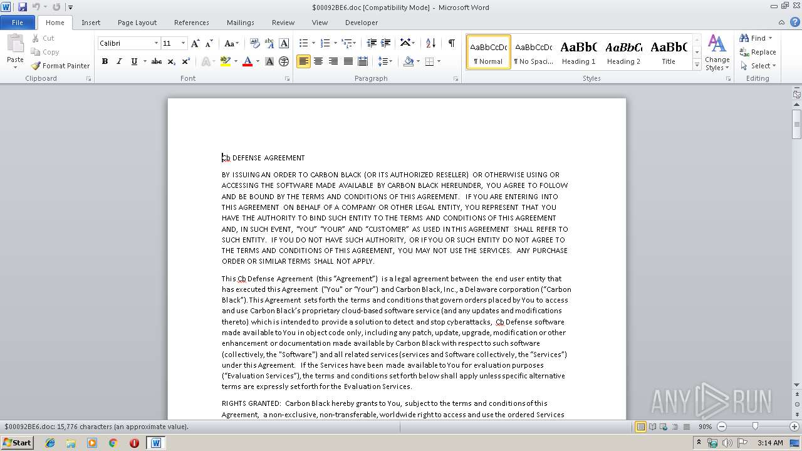This screenshot has height=451, width=802.
Task: Click the 90% zoom level indicator
Action: pos(705,427)
